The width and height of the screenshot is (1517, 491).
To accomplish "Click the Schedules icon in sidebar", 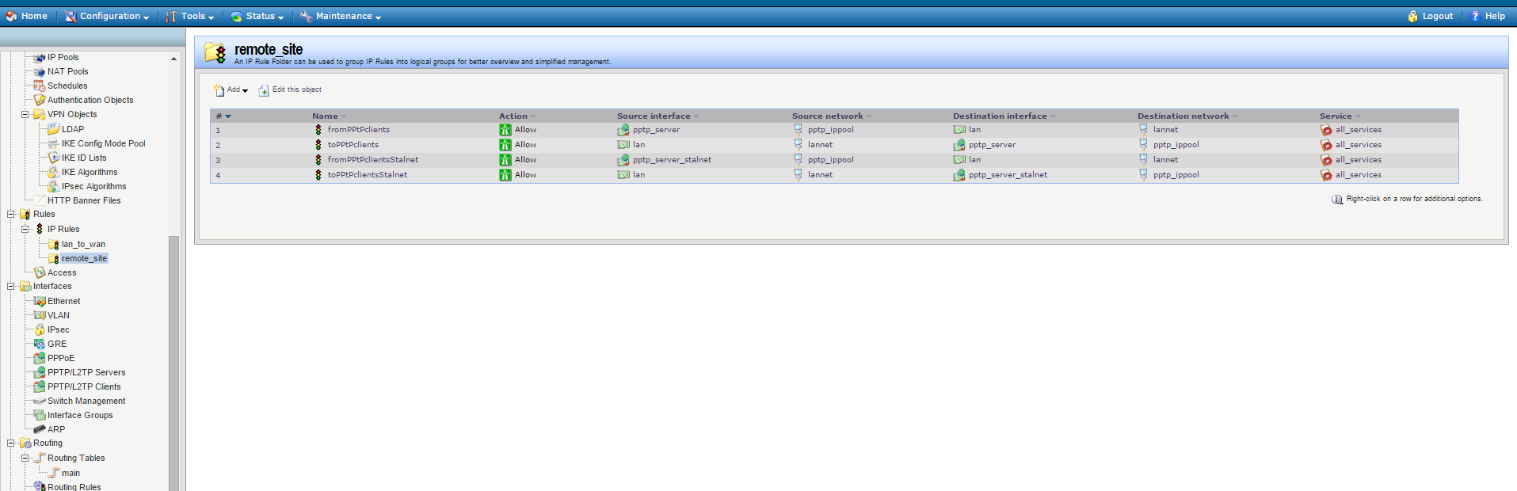I will [x=39, y=86].
